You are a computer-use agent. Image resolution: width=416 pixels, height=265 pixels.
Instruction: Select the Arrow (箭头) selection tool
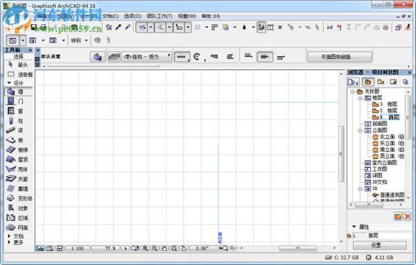(x=18, y=65)
